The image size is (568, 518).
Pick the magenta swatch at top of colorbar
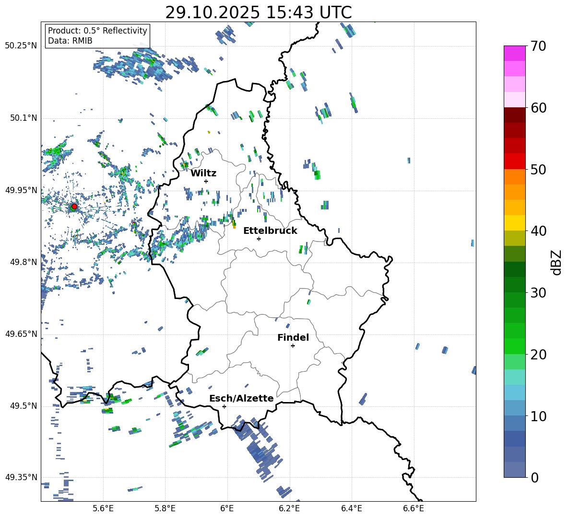point(515,53)
